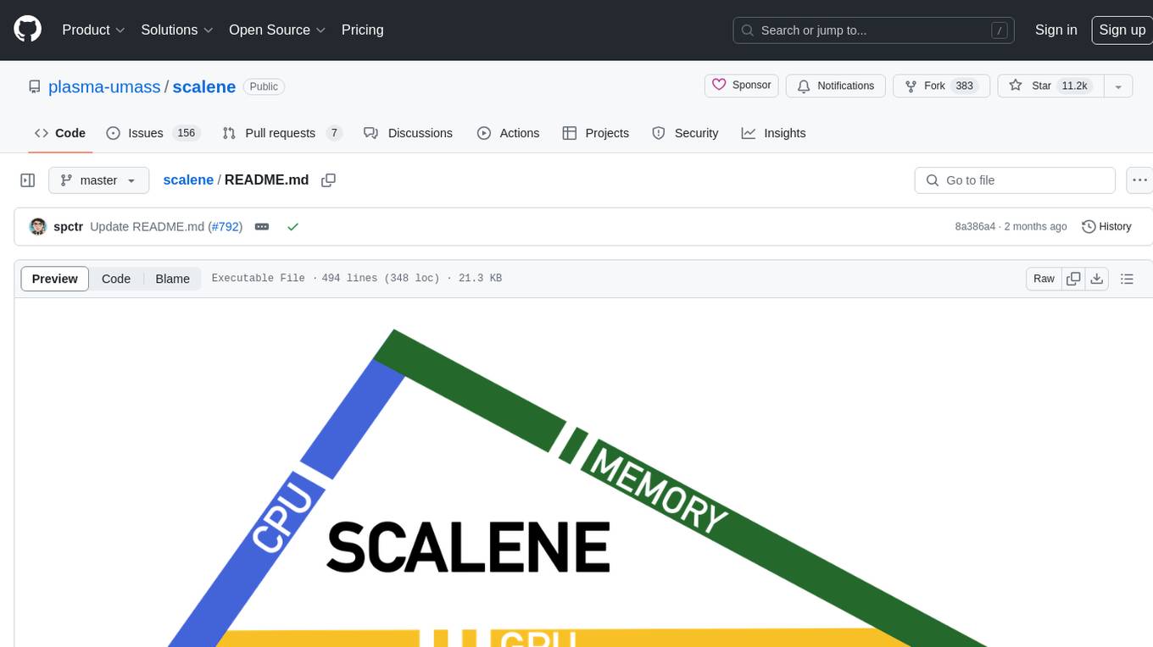Switch to the Issues tab
1153x647 pixels.
153,133
